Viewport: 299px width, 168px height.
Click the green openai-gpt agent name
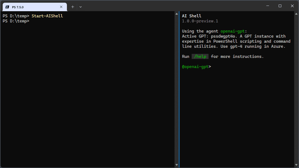232,31
